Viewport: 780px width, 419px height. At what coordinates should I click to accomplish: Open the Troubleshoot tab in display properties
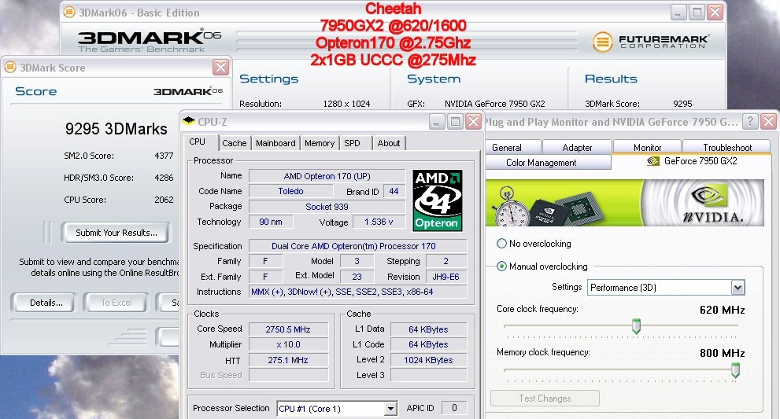pyautogui.click(x=727, y=148)
